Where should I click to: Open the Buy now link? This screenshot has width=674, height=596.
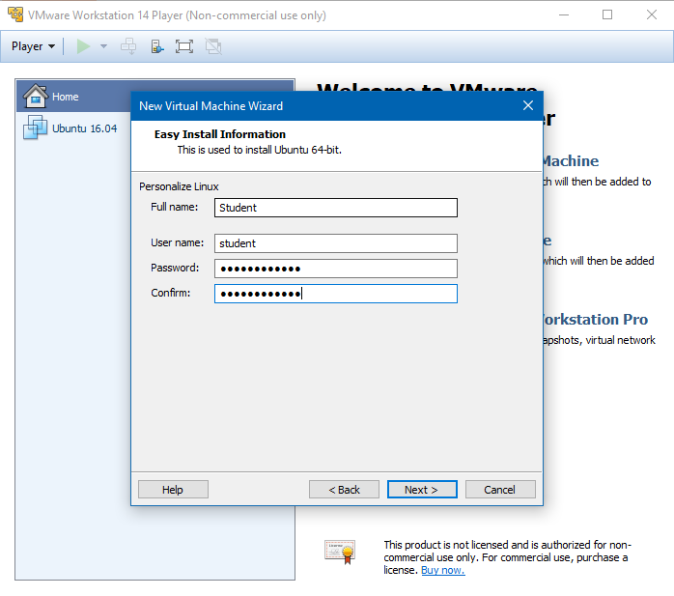tap(443, 570)
